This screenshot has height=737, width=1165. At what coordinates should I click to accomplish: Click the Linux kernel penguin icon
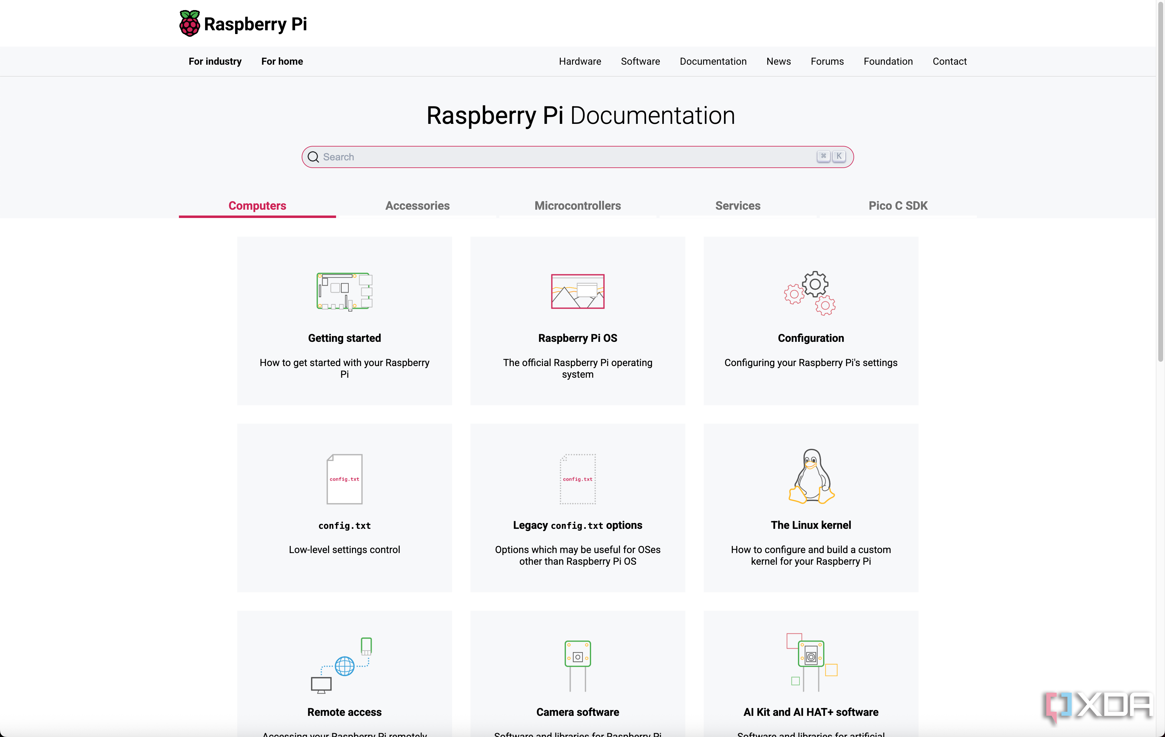coord(811,476)
